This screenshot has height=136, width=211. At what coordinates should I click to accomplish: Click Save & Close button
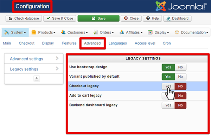pyautogui.click(x=60, y=18)
